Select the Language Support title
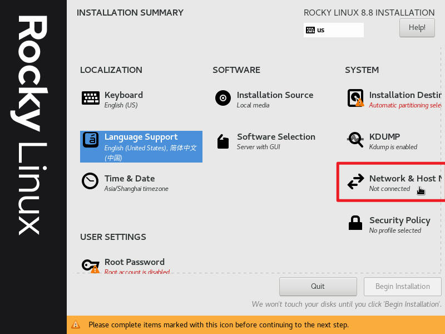This screenshot has width=445, height=334. point(141,137)
